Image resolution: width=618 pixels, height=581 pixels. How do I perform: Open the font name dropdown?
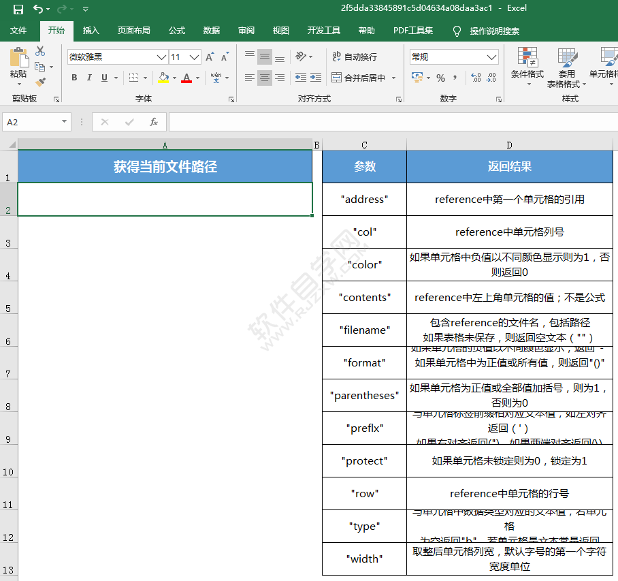tap(161, 57)
